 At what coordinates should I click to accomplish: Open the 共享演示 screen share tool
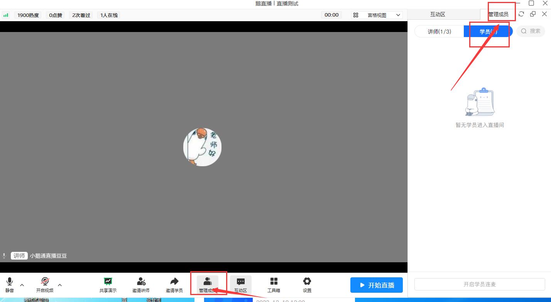click(108, 285)
